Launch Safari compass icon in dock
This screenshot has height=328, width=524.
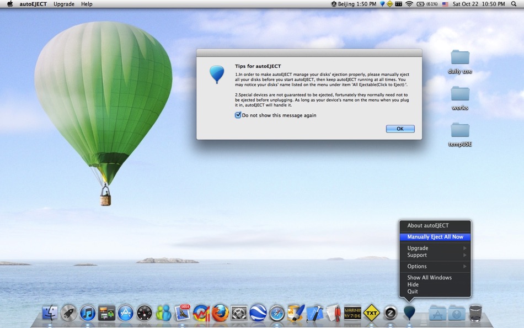pos(277,313)
